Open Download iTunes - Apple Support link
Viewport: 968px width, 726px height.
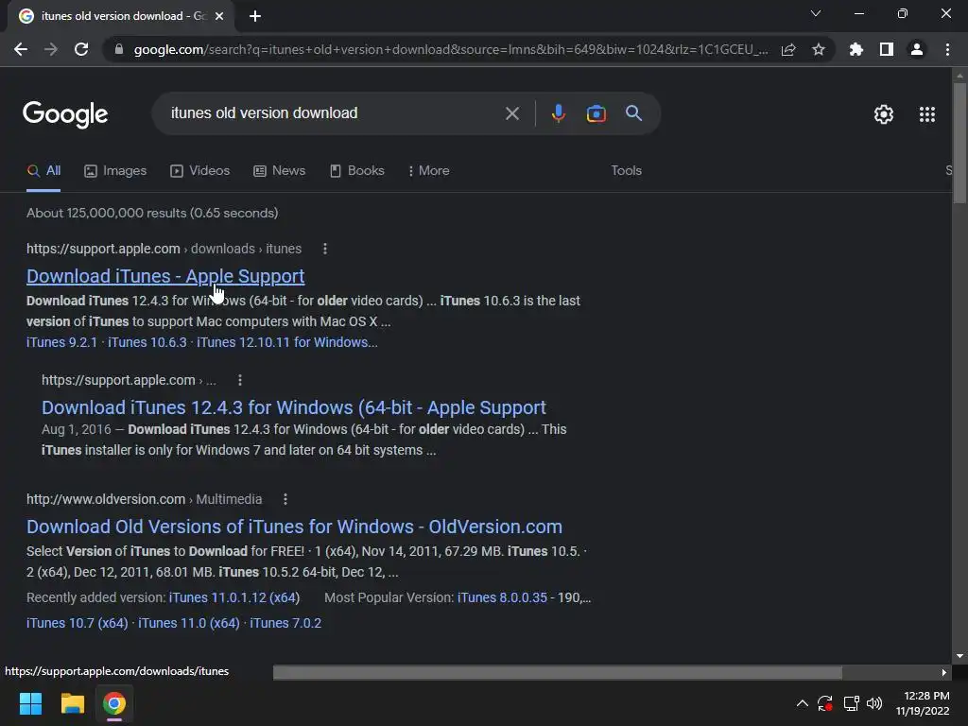point(165,277)
